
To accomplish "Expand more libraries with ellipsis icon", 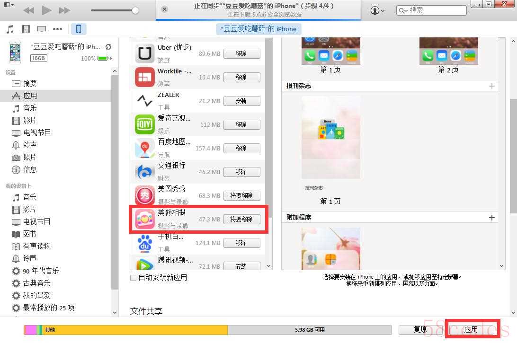I will pos(57,29).
